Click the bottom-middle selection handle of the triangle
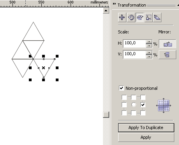The width and height of the screenshot is (179, 145). pos(44,80)
